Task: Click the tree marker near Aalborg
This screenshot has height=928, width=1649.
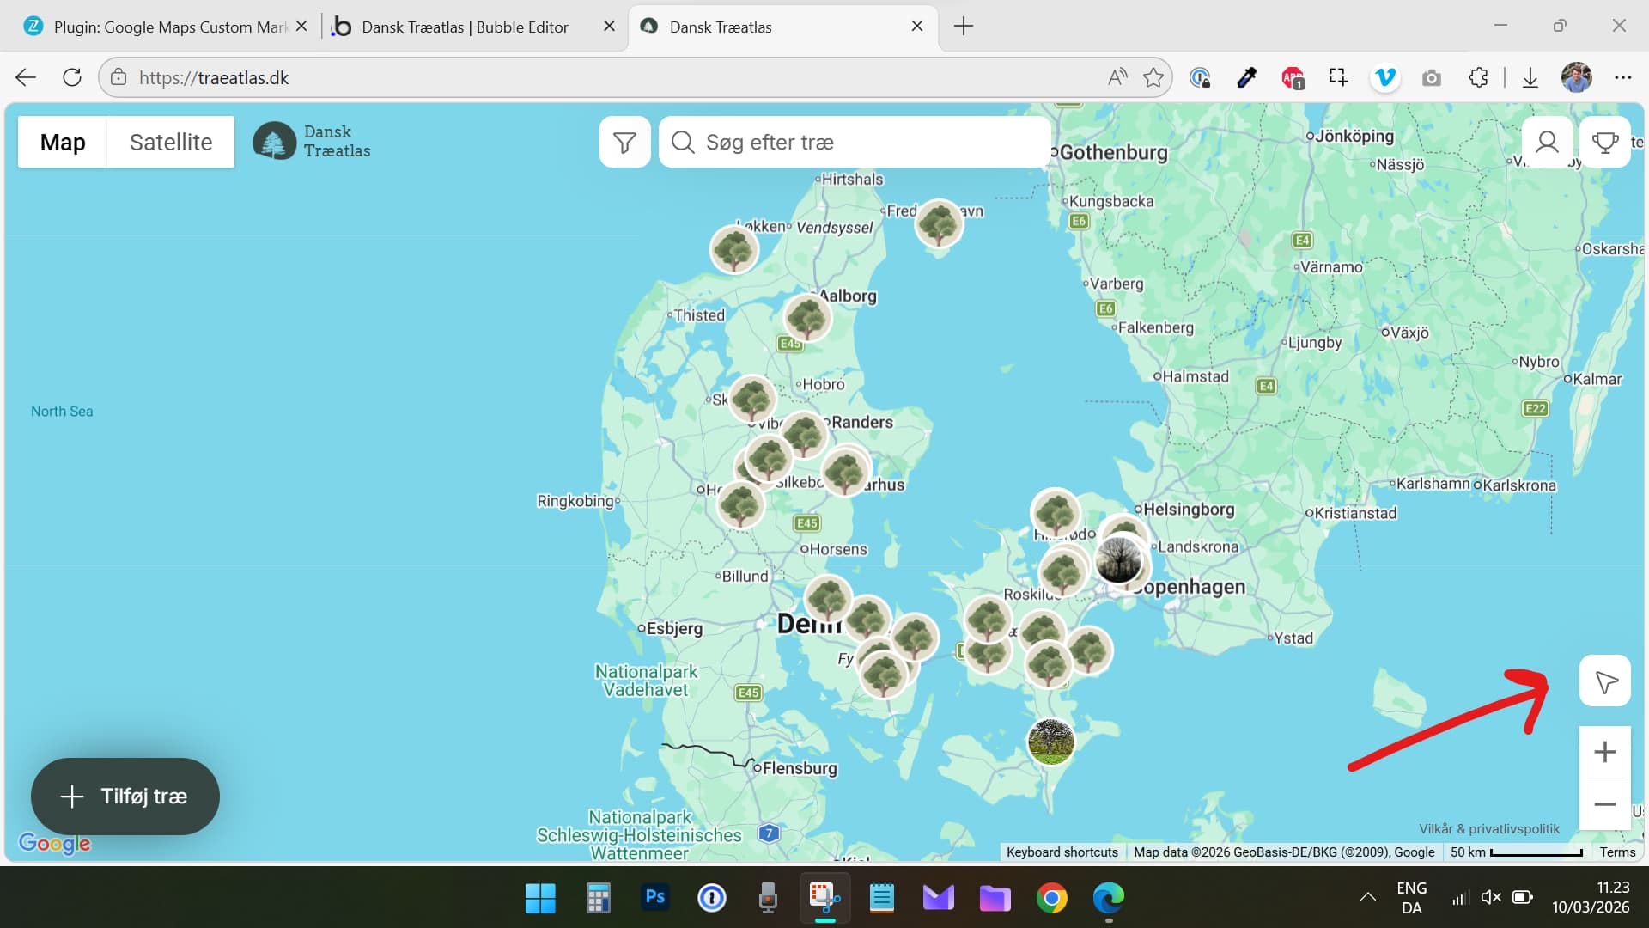Action: pyautogui.click(x=806, y=318)
